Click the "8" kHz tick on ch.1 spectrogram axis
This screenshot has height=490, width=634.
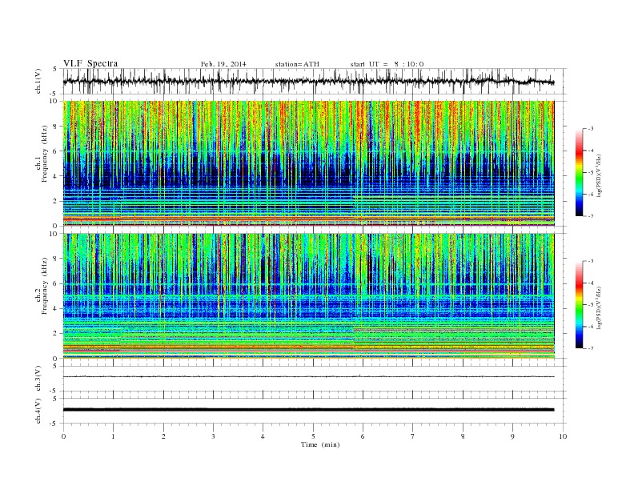(x=56, y=127)
